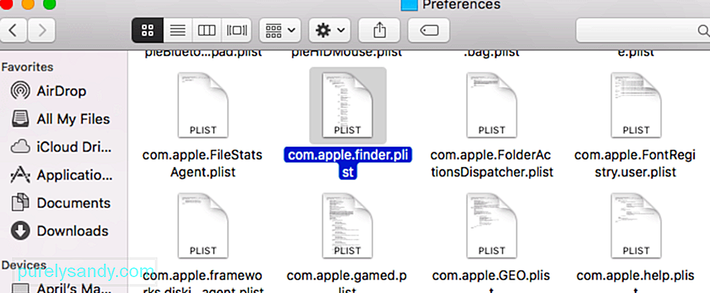This screenshot has width=710, height=293.
Task: Go forward with the right chevron button
Action: point(41,31)
